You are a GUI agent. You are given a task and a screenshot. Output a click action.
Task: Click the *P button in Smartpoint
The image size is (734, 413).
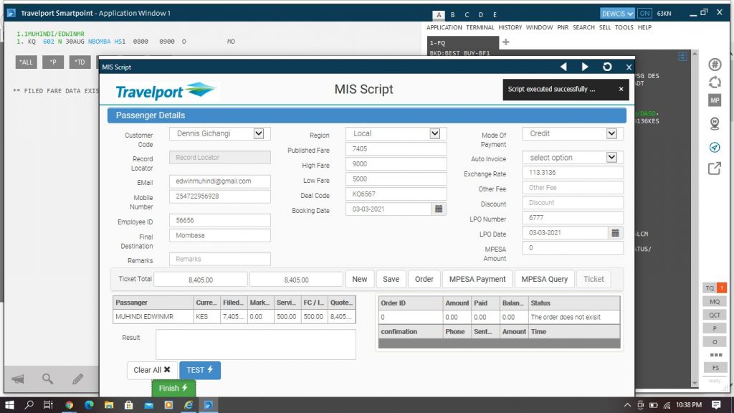point(53,62)
